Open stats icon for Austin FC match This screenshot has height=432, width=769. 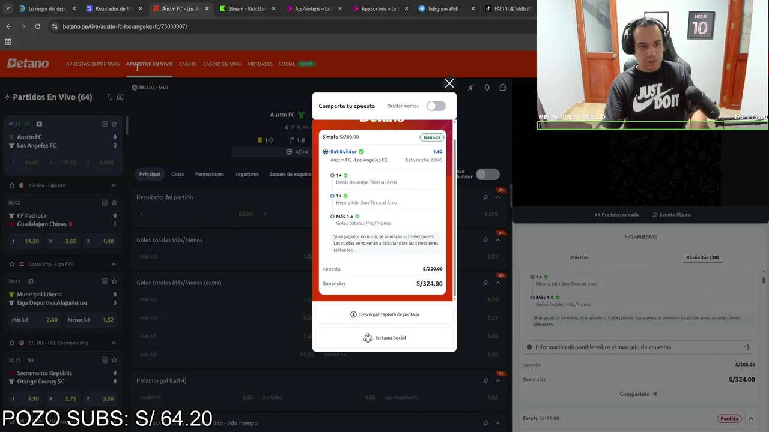(104, 124)
